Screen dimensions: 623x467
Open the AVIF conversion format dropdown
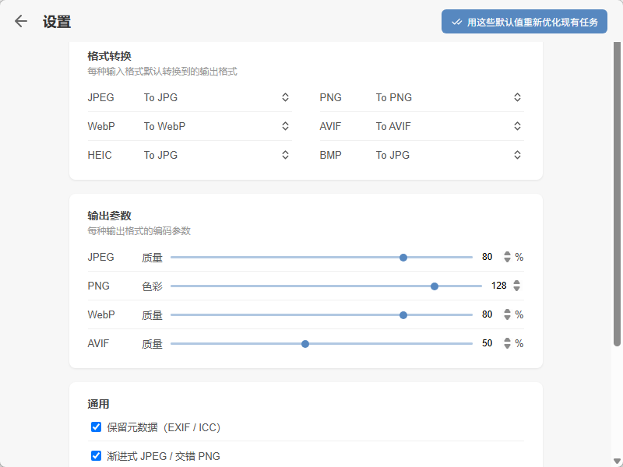[449, 126]
